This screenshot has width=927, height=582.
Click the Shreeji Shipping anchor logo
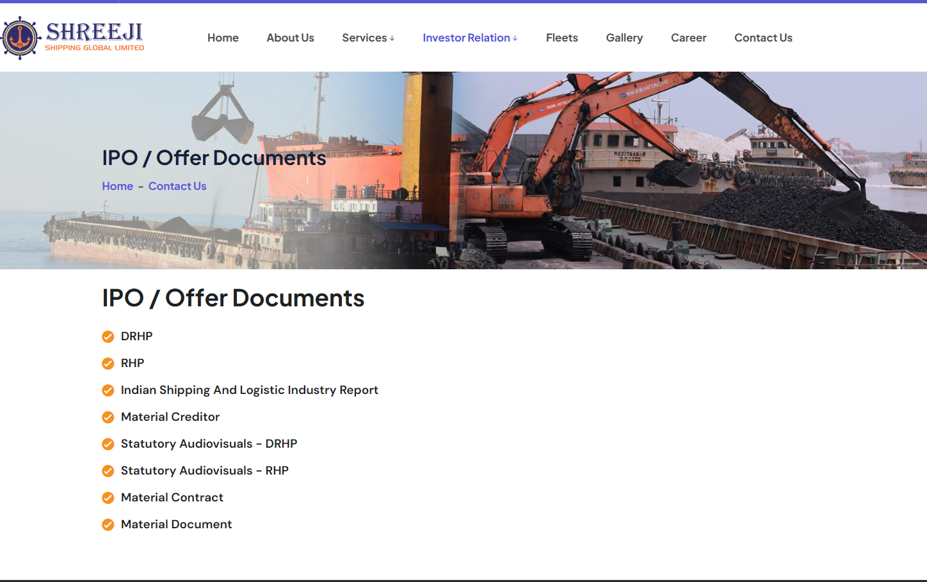20,36
